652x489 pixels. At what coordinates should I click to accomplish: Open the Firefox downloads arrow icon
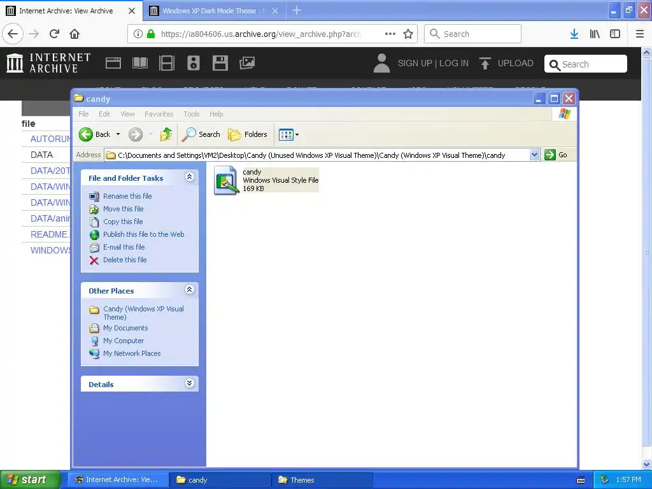click(x=574, y=34)
